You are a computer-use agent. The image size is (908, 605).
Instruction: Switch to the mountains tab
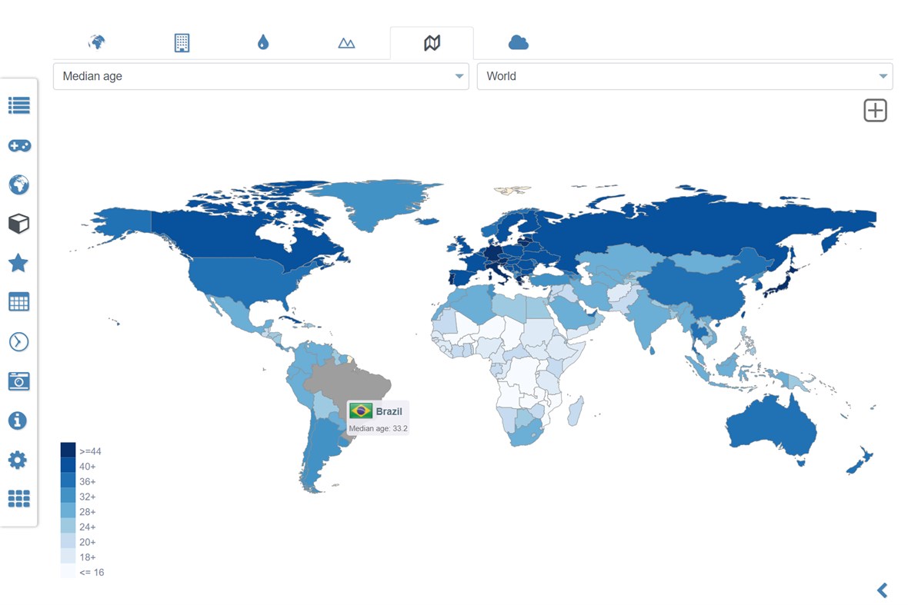346,43
